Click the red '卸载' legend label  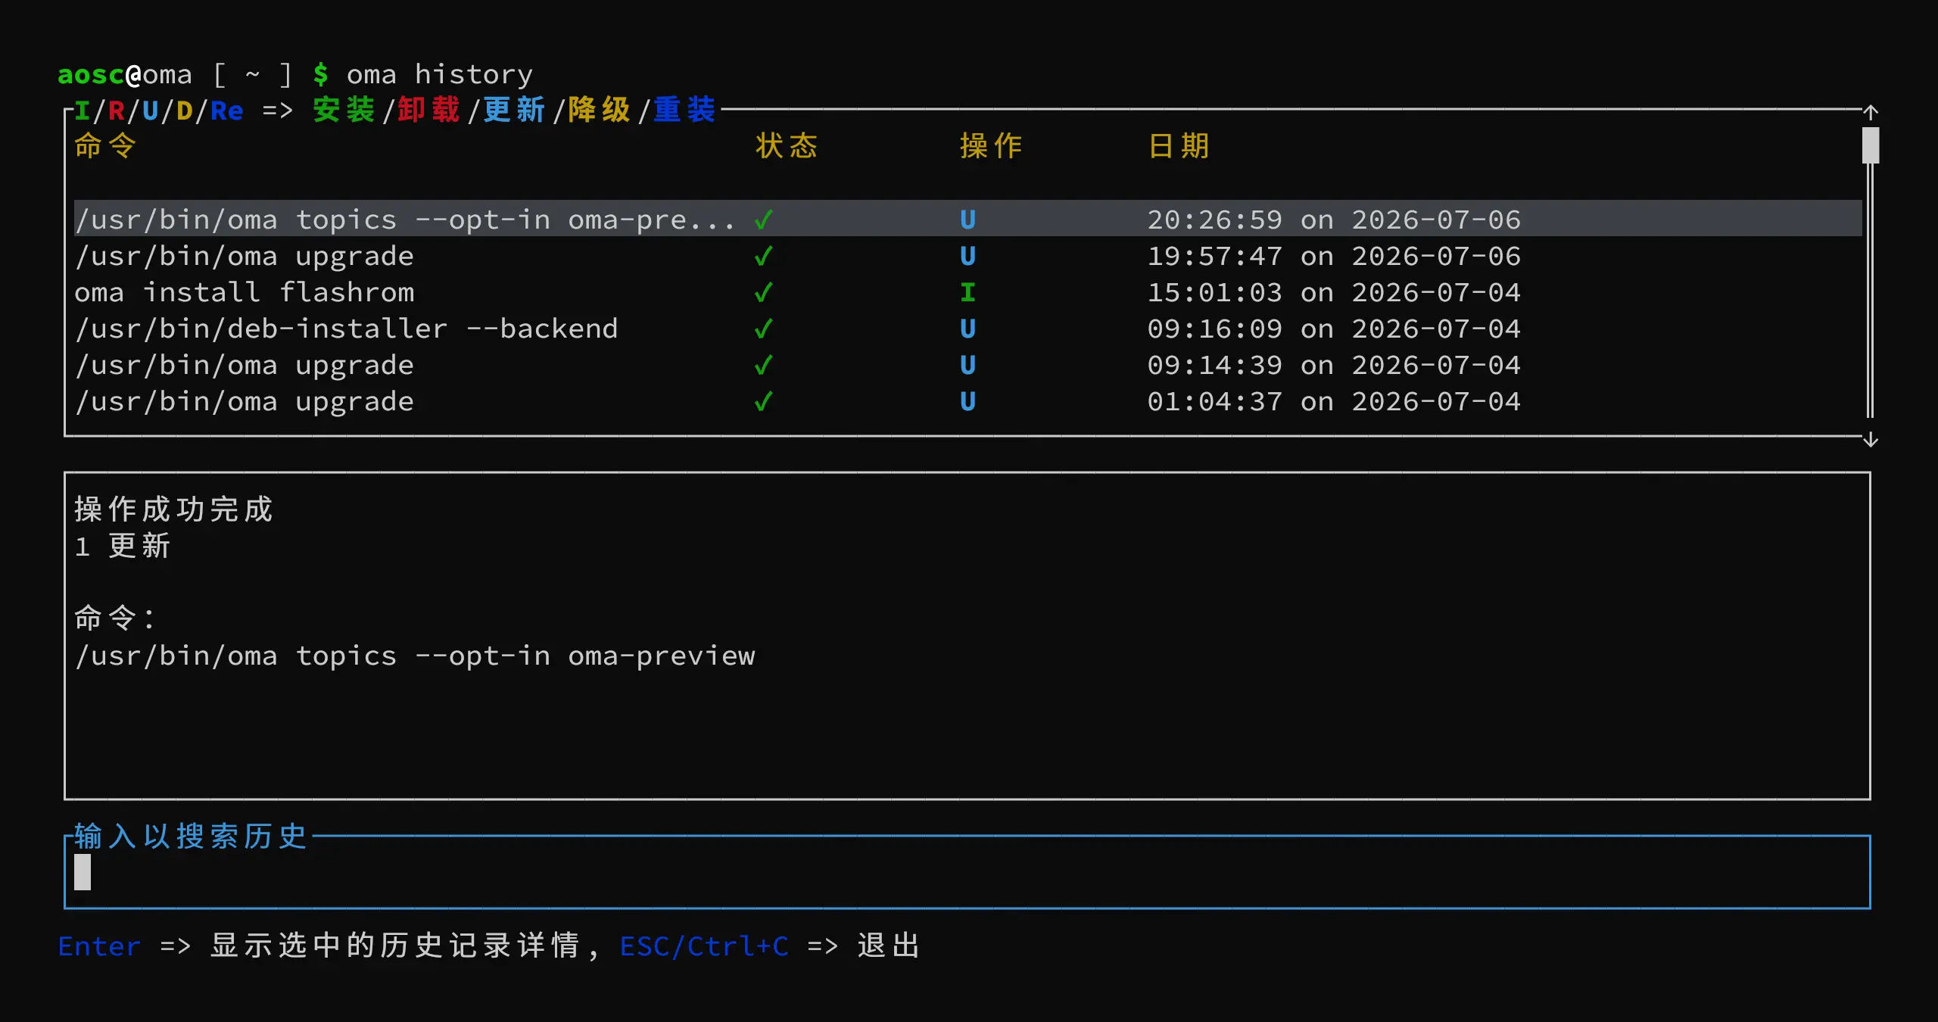pyautogui.click(x=428, y=110)
